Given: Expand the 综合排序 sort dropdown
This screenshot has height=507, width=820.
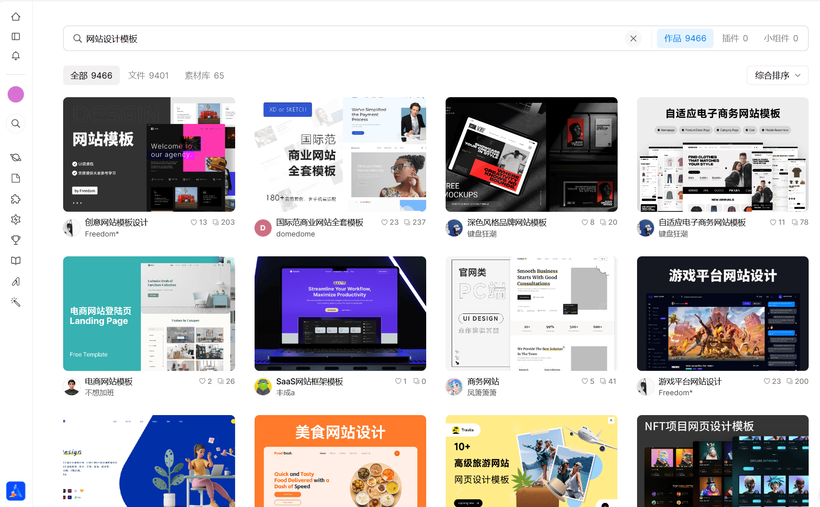Looking at the screenshot, I should click(777, 75).
